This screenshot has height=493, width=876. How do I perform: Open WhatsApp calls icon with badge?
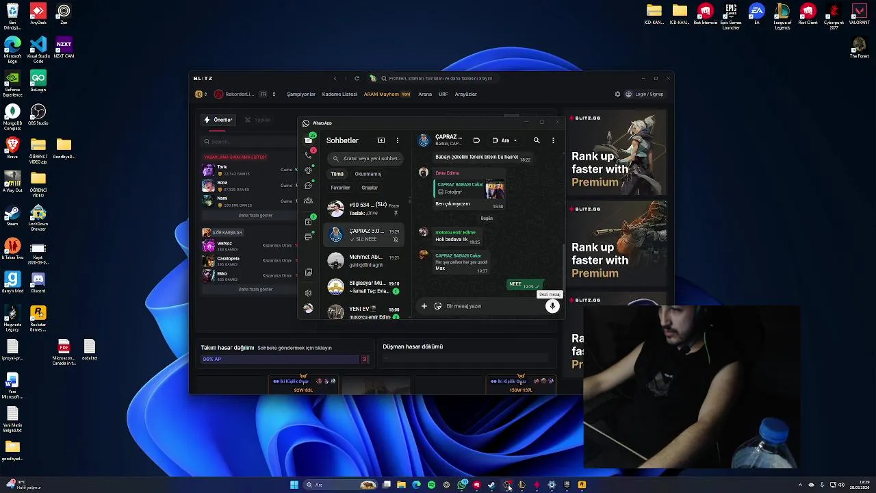coord(309,155)
